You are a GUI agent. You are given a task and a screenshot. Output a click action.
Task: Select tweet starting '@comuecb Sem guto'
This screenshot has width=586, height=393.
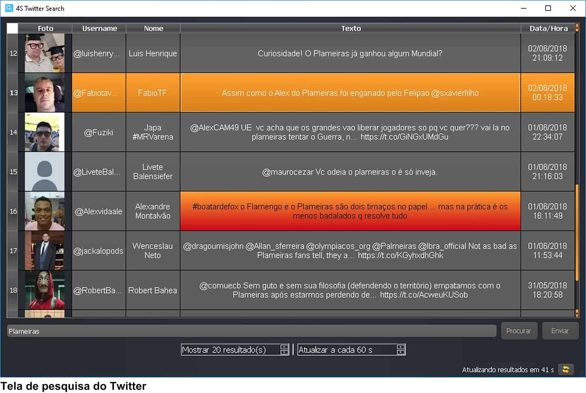point(350,290)
